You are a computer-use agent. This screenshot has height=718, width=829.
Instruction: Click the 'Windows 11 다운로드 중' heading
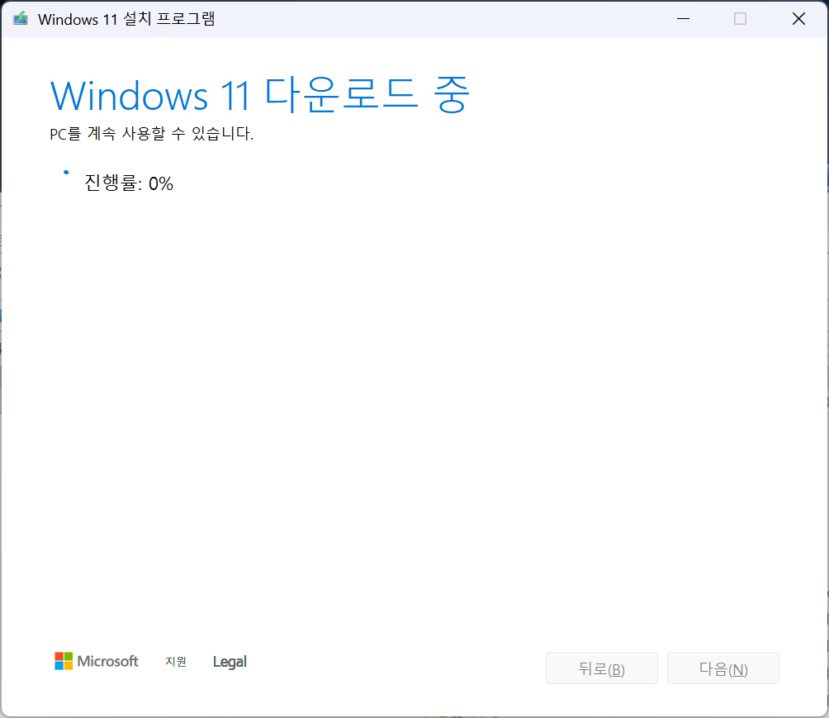tap(259, 95)
